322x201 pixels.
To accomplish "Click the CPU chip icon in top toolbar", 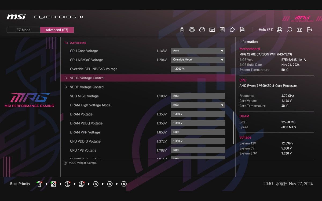I will [x=192, y=30].
